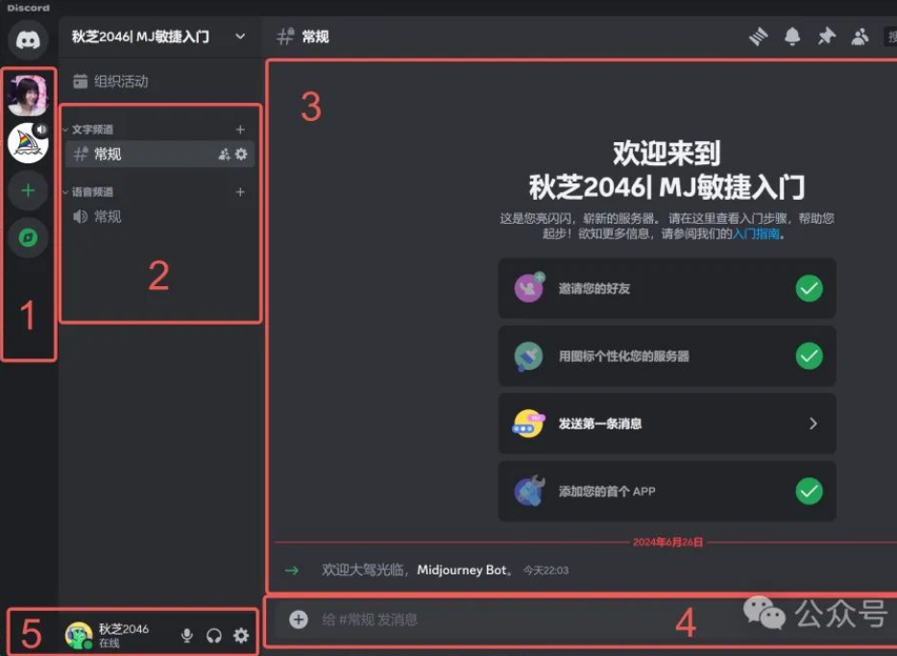The height and width of the screenshot is (656, 897).
Task: Select the girl avatar server icon
Action: tap(28, 94)
